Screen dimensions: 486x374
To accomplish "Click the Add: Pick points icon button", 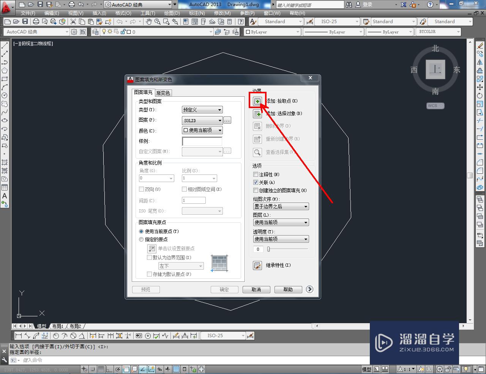I will click(257, 101).
